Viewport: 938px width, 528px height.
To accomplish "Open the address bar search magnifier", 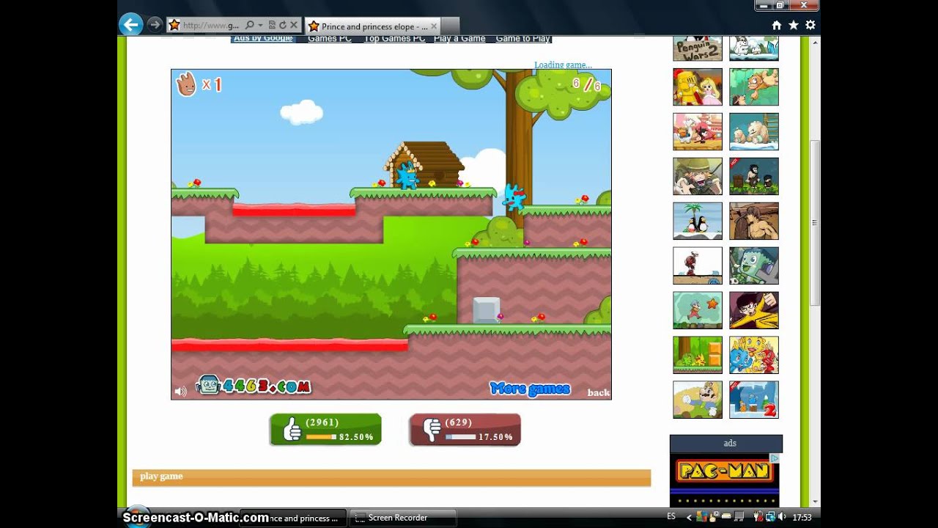I will pos(250,25).
